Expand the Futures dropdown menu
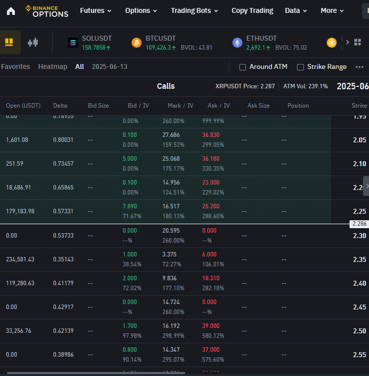 point(95,10)
